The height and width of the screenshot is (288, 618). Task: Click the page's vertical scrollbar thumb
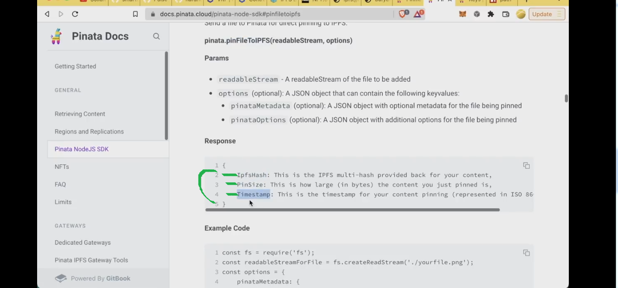[566, 98]
